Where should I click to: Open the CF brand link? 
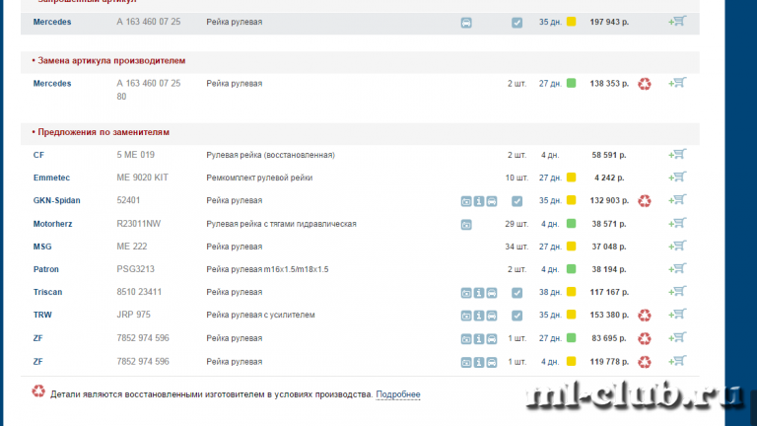38,155
